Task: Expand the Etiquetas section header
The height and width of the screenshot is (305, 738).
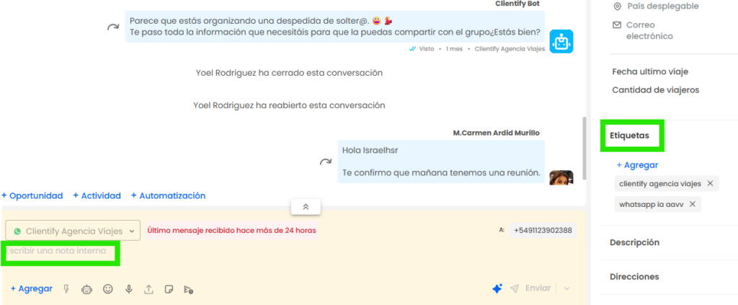Action: pos(629,136)
